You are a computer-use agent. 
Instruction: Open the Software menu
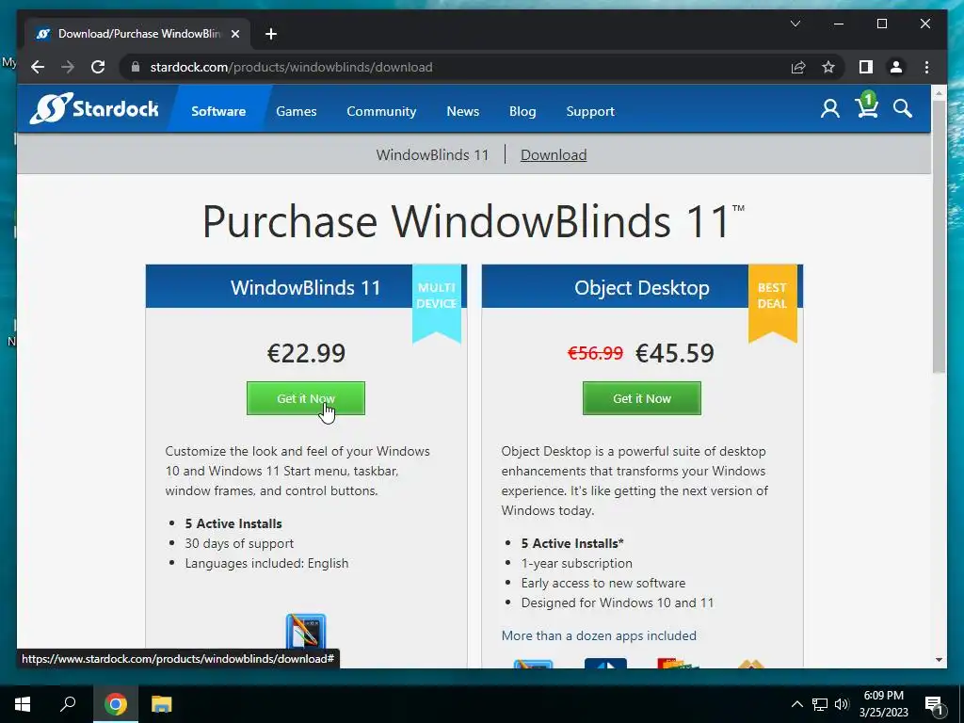(x=218, y=111)
